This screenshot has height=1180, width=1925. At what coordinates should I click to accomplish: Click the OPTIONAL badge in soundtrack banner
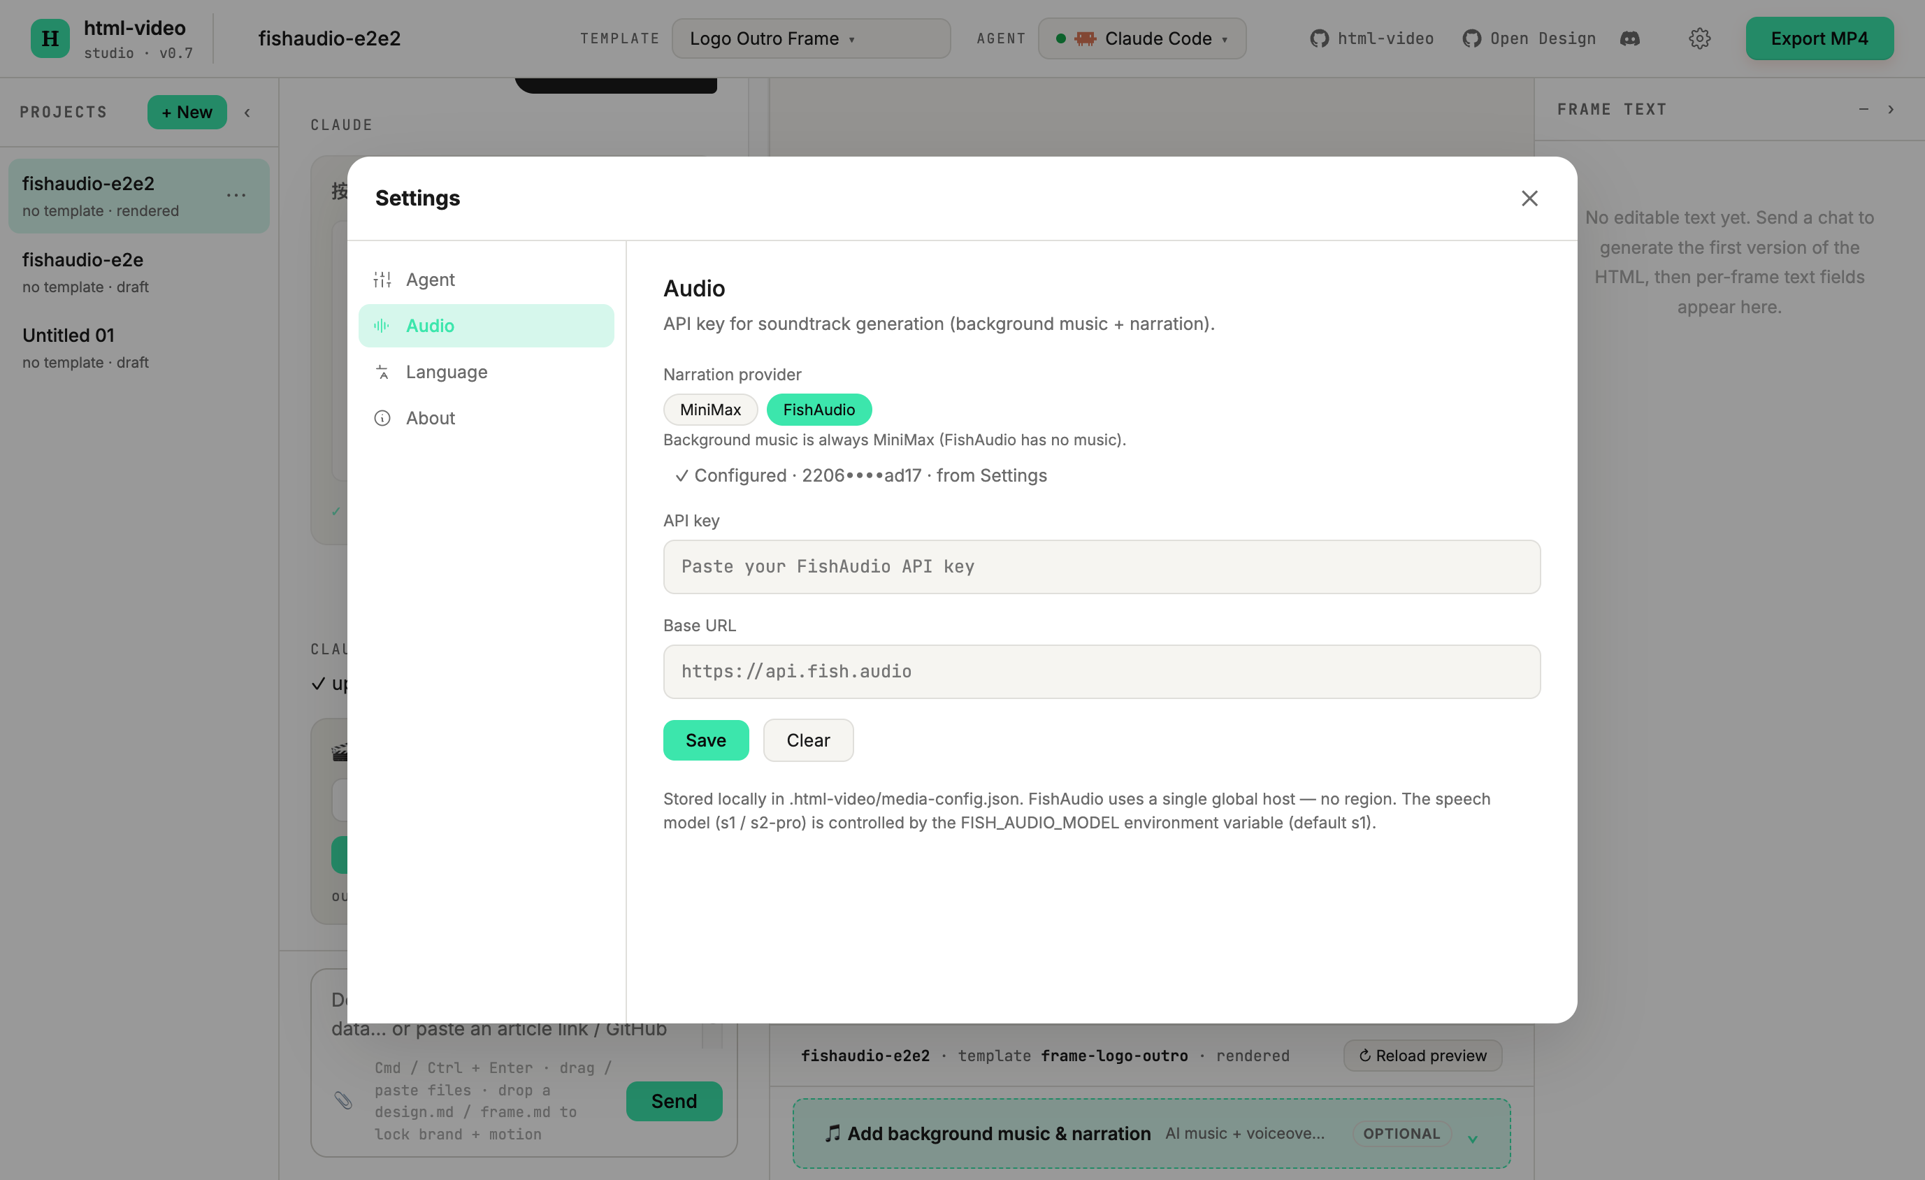click(x=1401, y=1133)
